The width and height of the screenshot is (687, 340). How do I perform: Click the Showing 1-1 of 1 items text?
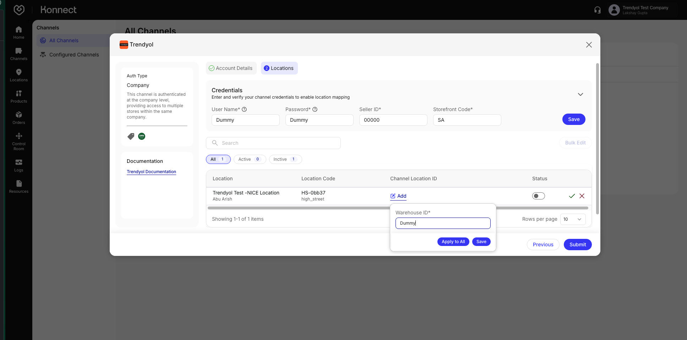click(x=238, y=219)
